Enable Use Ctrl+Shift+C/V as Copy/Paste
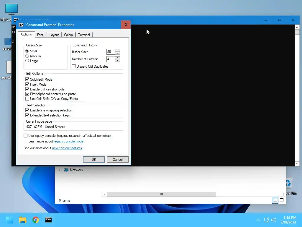The height and width of the screenshot is (227, 302). point(27,99)
